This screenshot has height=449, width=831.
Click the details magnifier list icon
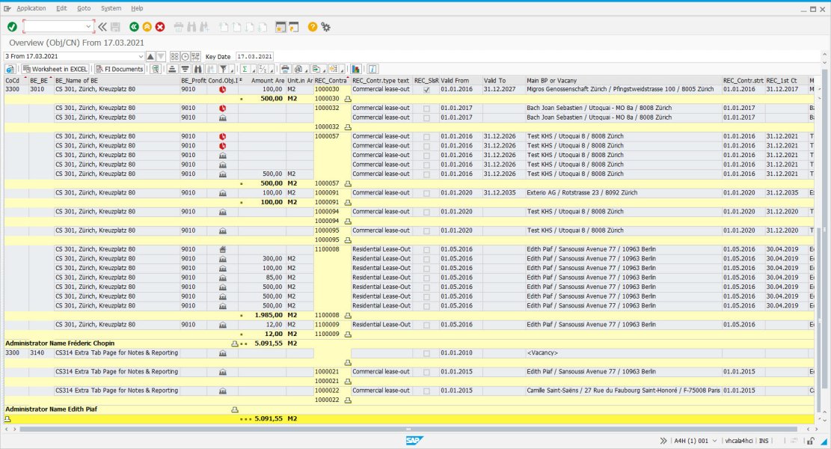pos(156,69)
